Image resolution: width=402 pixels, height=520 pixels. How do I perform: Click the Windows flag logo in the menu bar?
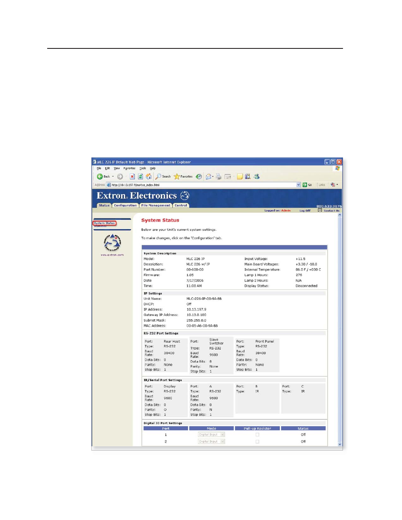(x=338, y=168)
